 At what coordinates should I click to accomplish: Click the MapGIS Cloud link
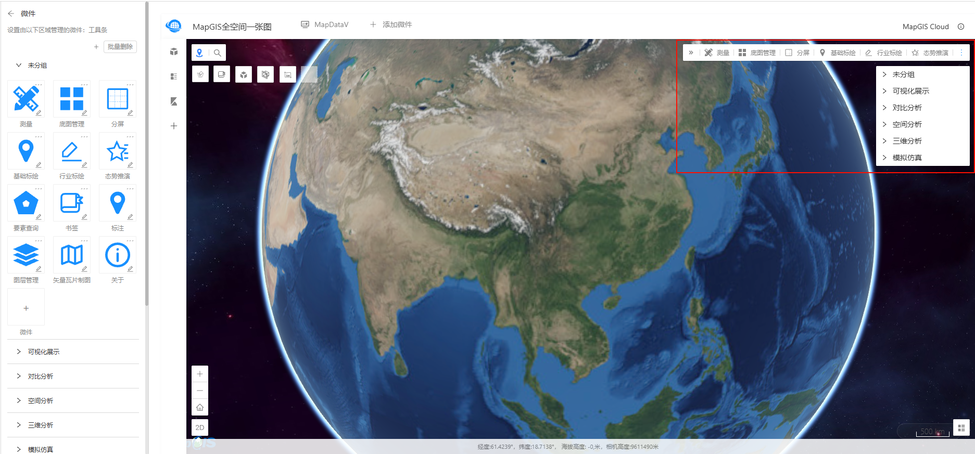pos(926,27)
